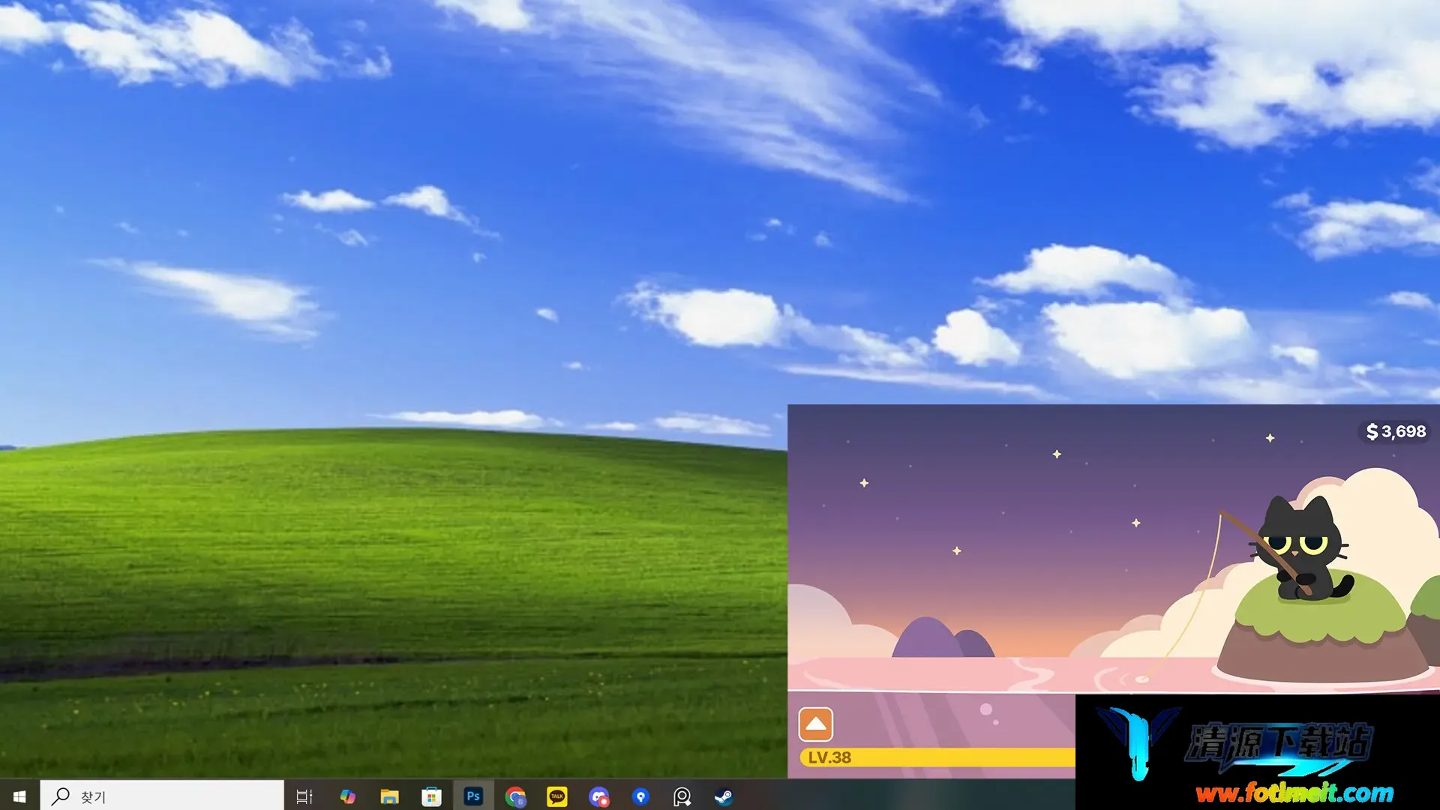Open Microsoft Store from the taskbar
The width and height of the screenshot is (1440, 810).
coord(431,796)
